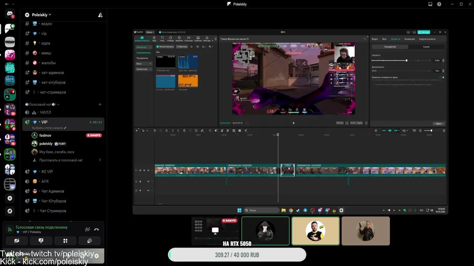Select the selected 5.00x clip on CapCut timeline
Viewport: 474px width, 266px height.
pyautogui.click(x=288, y=170)
